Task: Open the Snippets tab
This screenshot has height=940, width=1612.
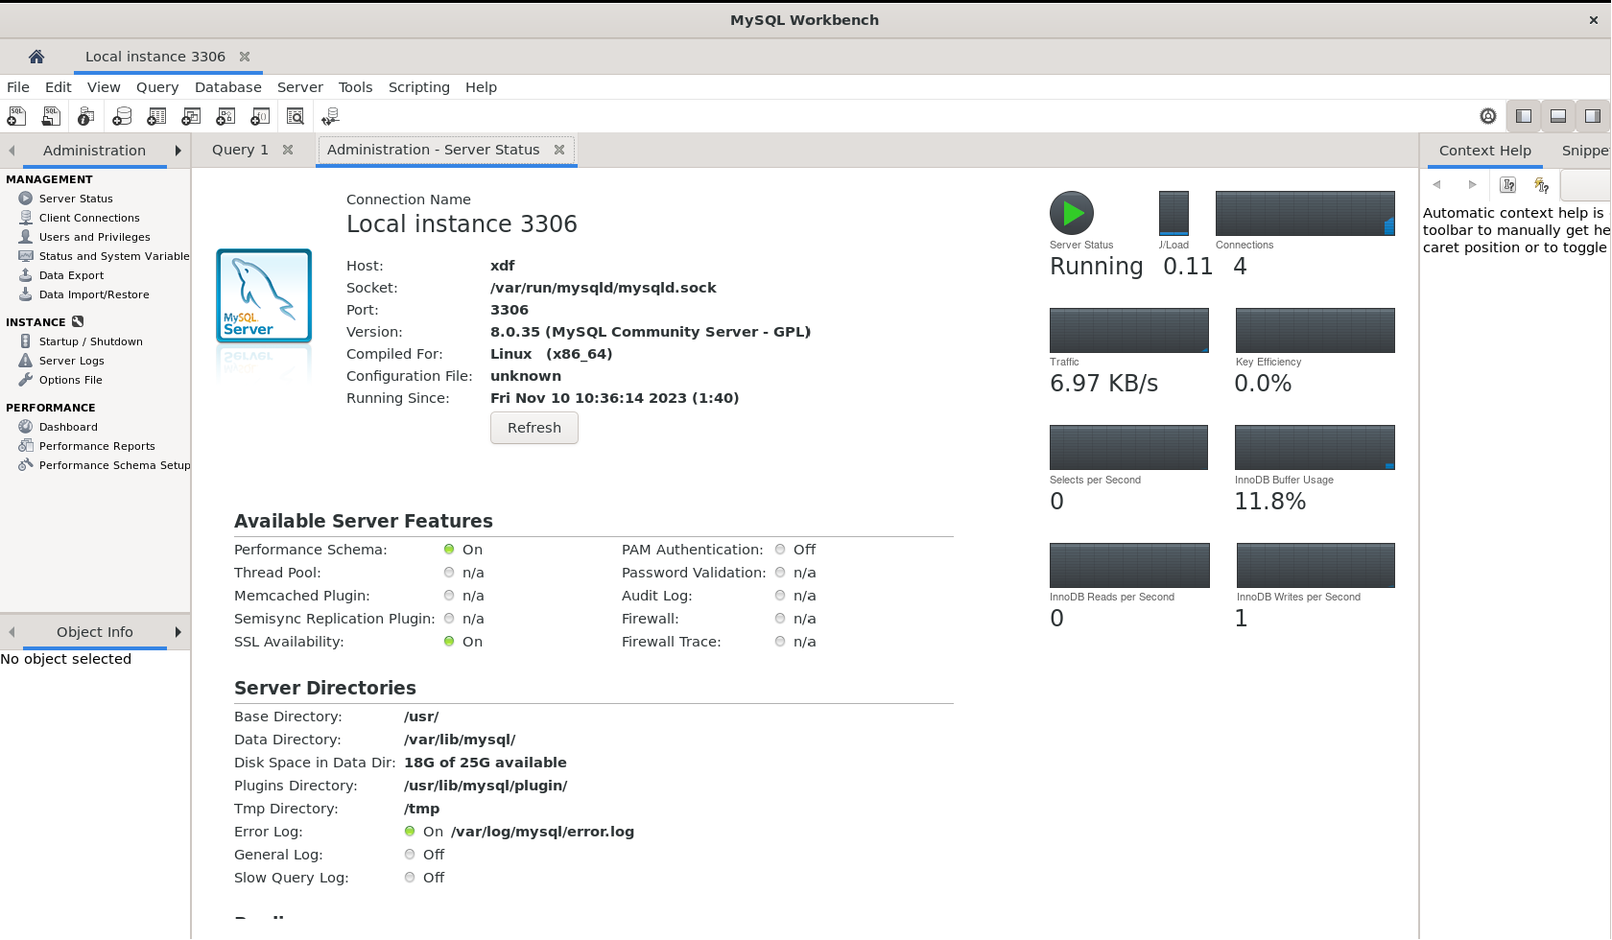Action: 1585,151
